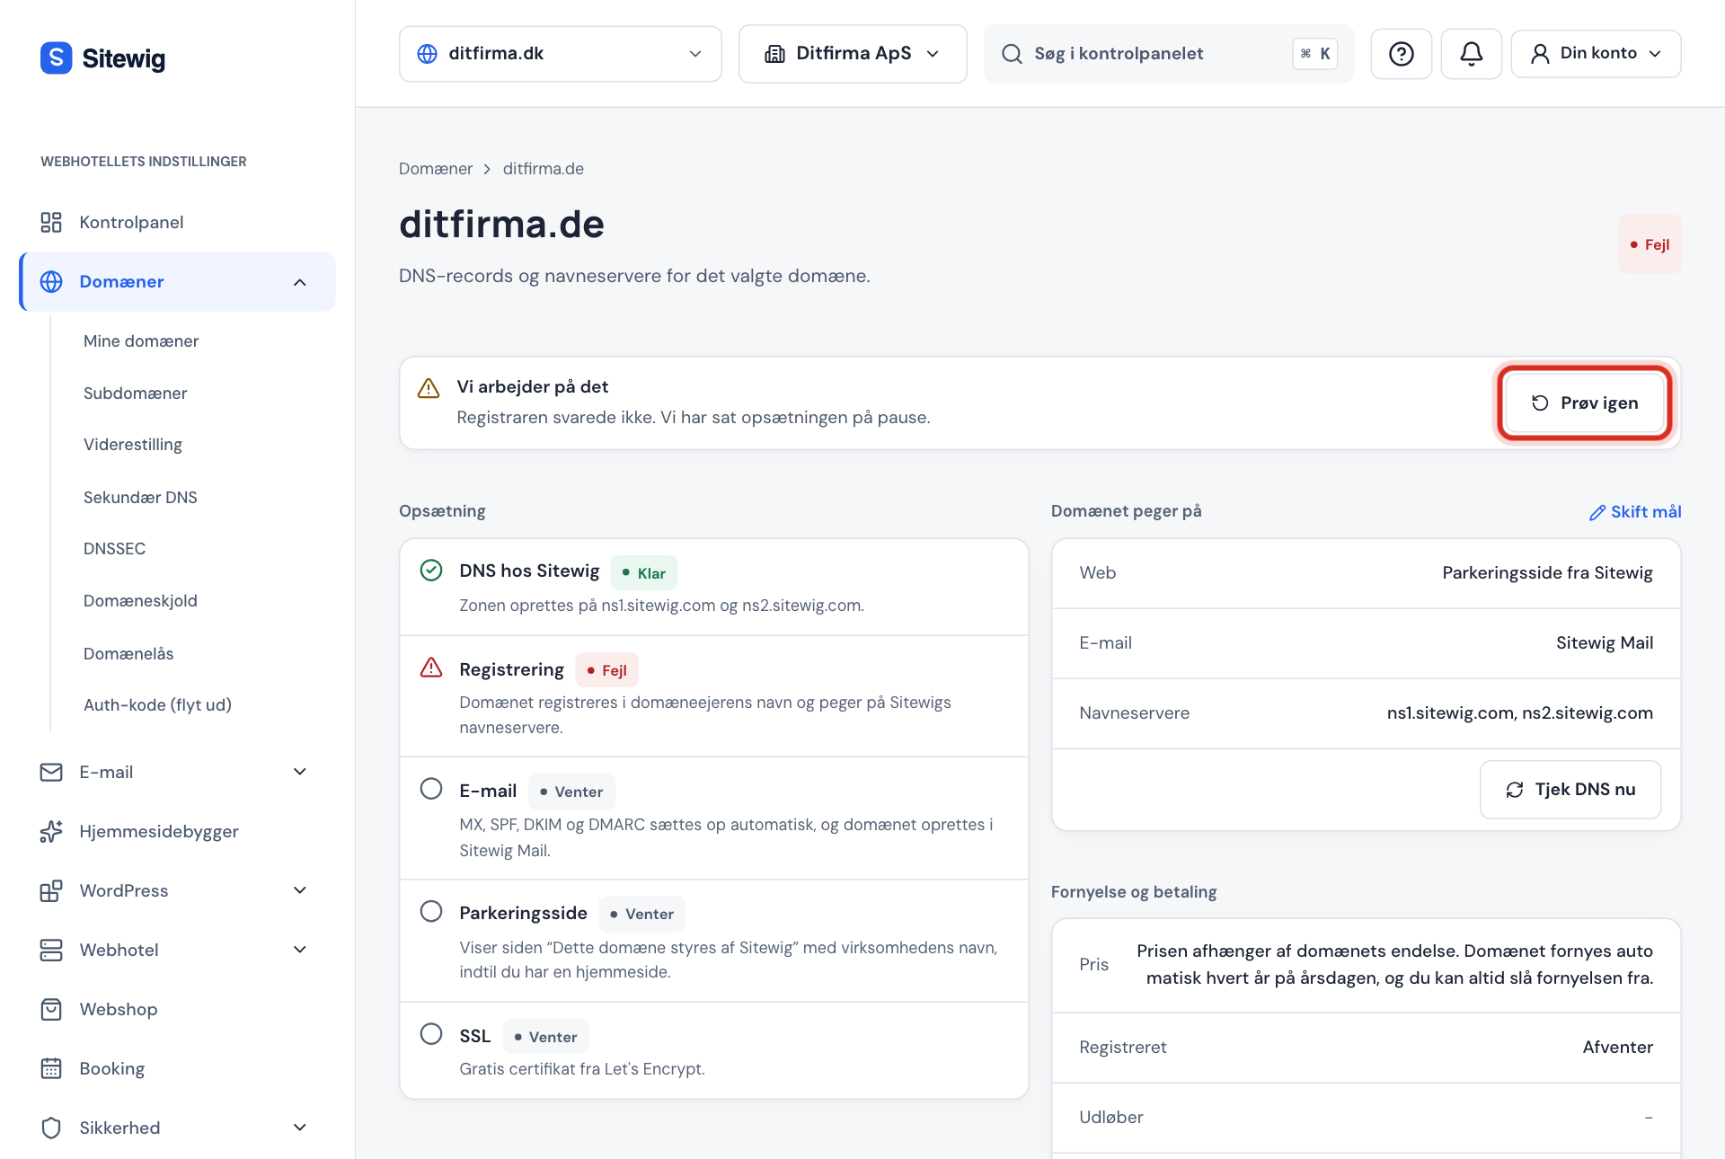
Task: Select Viderestilling in the sidebar
Action: (x=133, y=445)
